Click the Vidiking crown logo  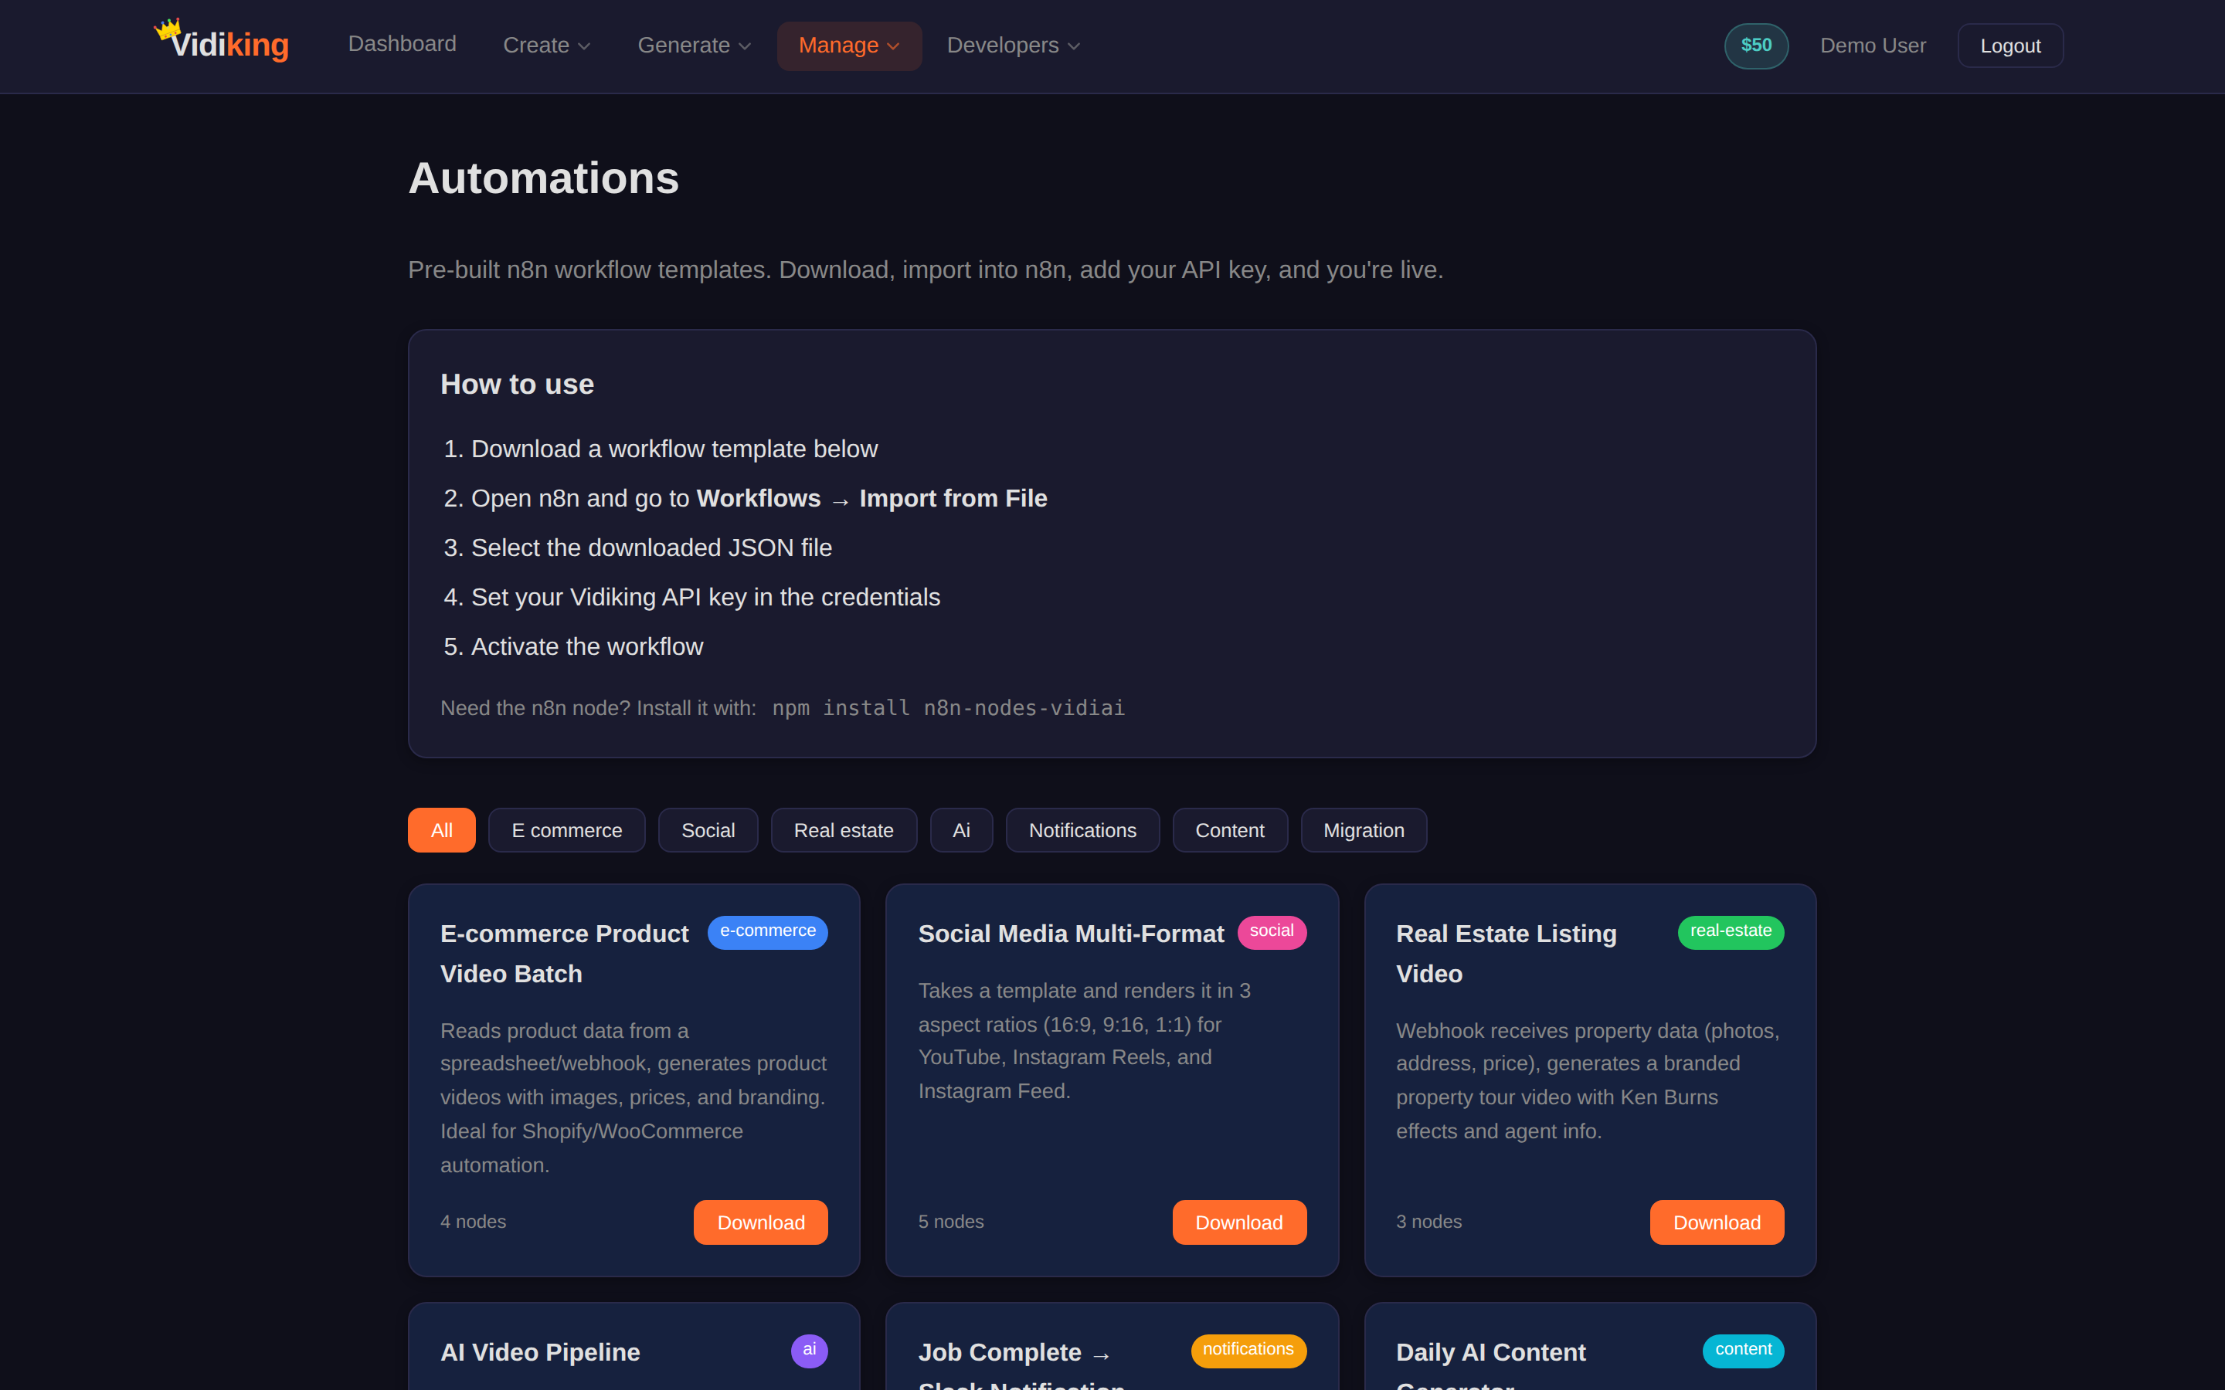(x=221, y=42)
